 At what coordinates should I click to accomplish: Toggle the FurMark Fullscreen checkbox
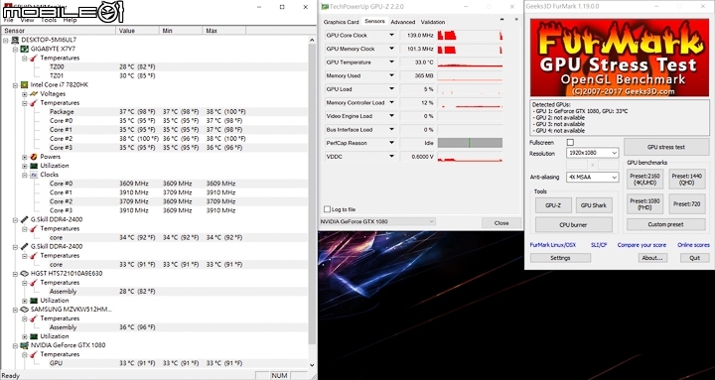coord(570,143)
